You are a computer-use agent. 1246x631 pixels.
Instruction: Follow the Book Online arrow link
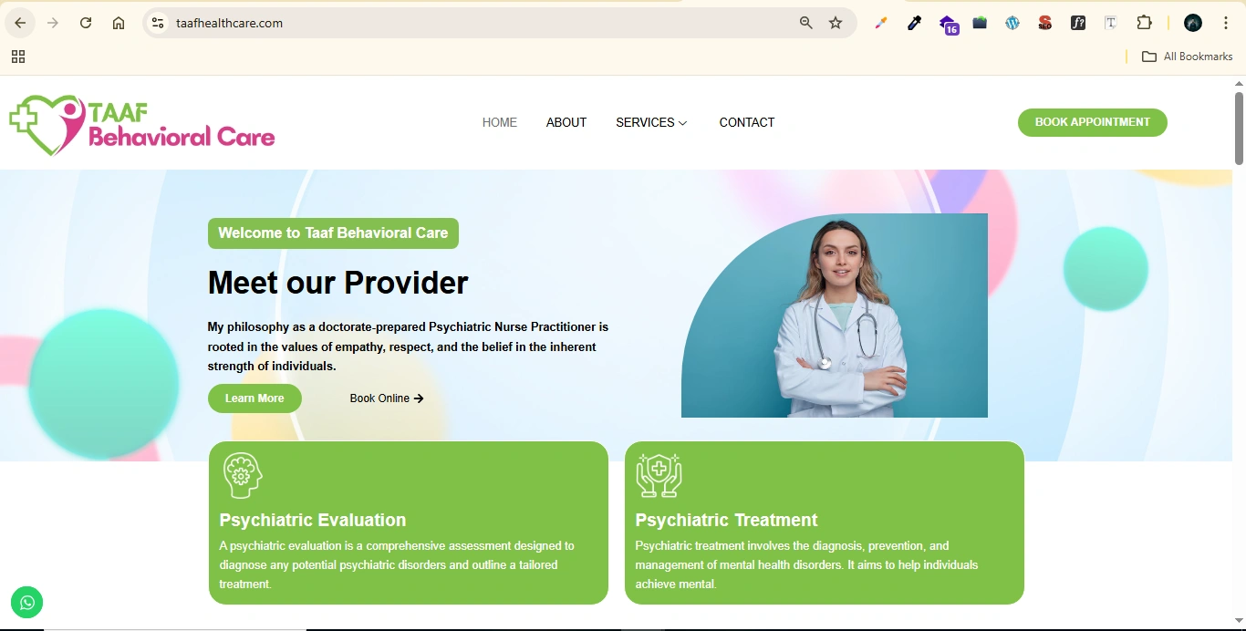(387, 398)
